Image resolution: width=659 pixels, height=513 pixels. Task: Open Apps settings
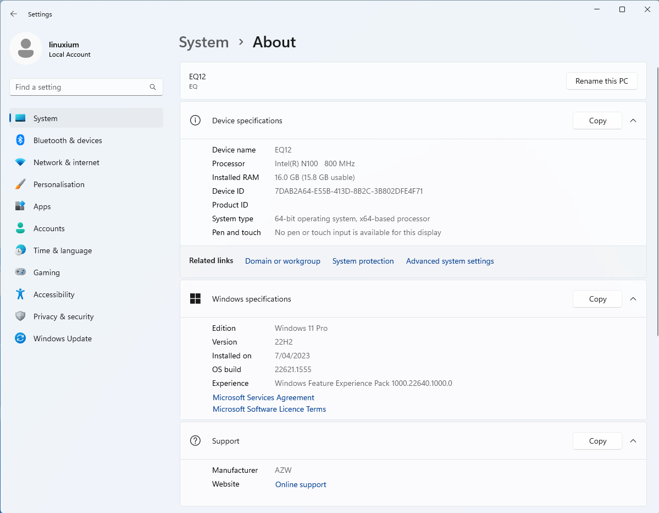[x=86, y=206]
